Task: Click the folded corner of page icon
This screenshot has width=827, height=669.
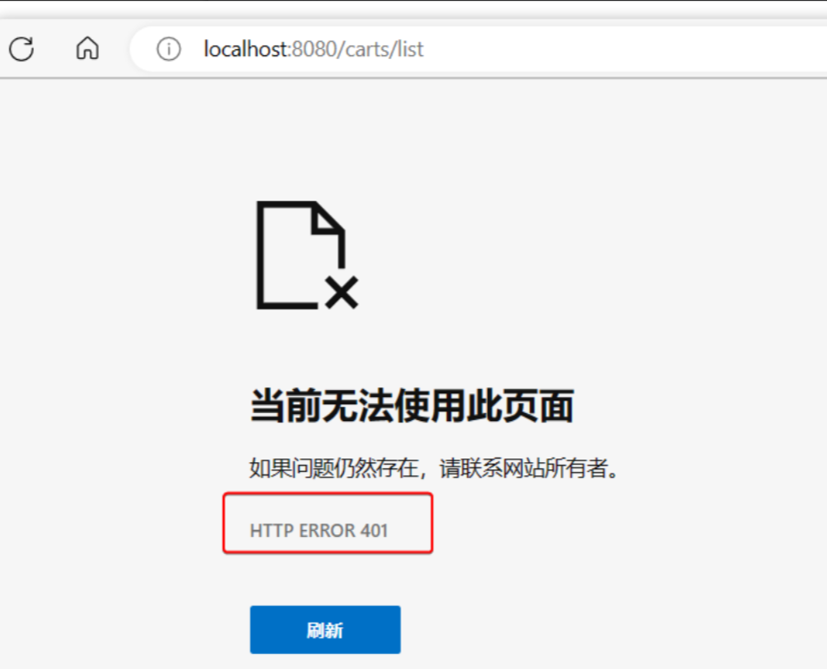Action: [x=328, y=219]
